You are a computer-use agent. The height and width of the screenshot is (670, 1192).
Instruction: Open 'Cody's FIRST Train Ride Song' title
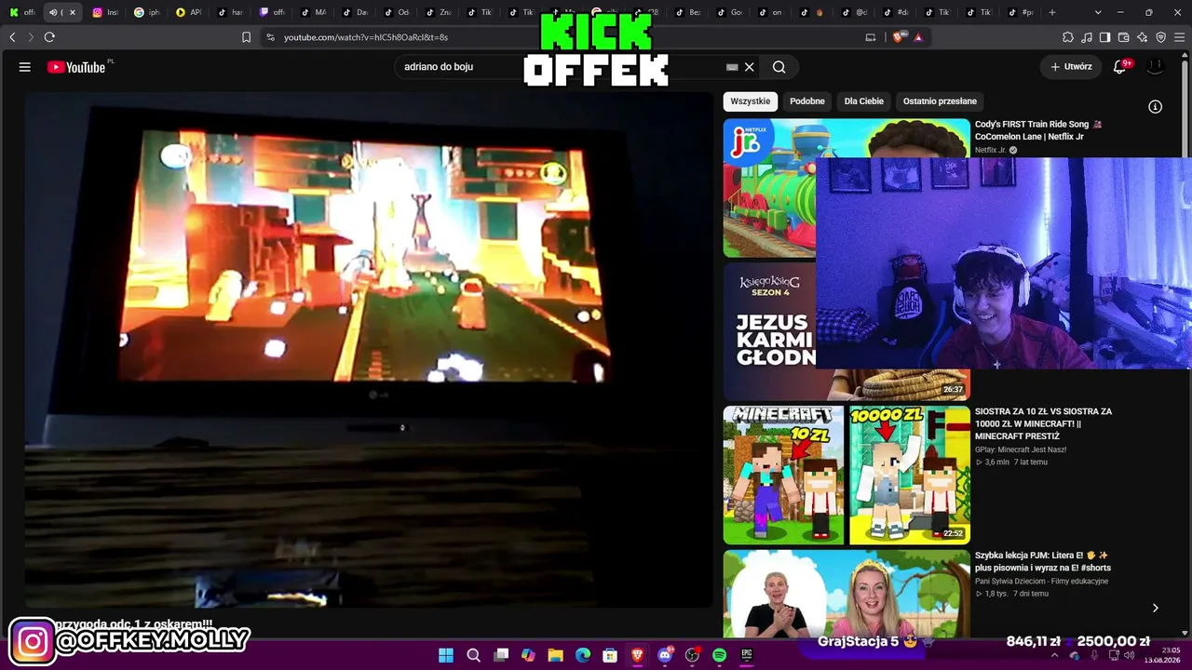[x=1038, y=130]
